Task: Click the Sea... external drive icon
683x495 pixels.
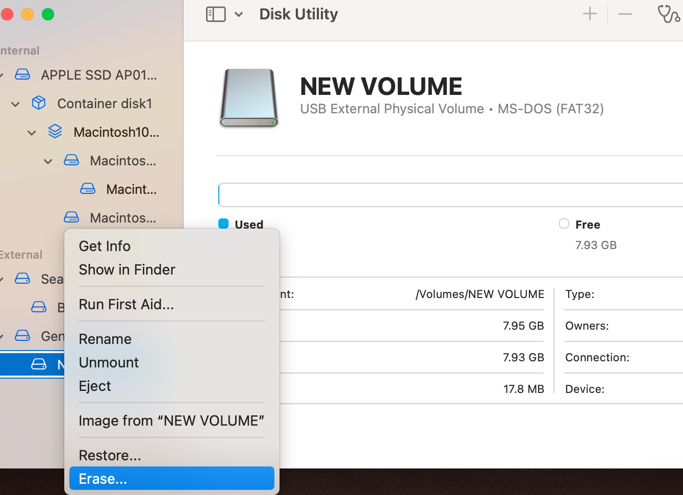Action: point(22,279)
